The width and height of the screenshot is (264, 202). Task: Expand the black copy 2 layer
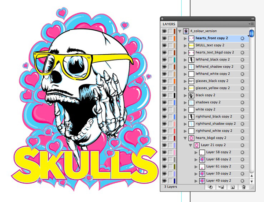(x=185, y=96)
